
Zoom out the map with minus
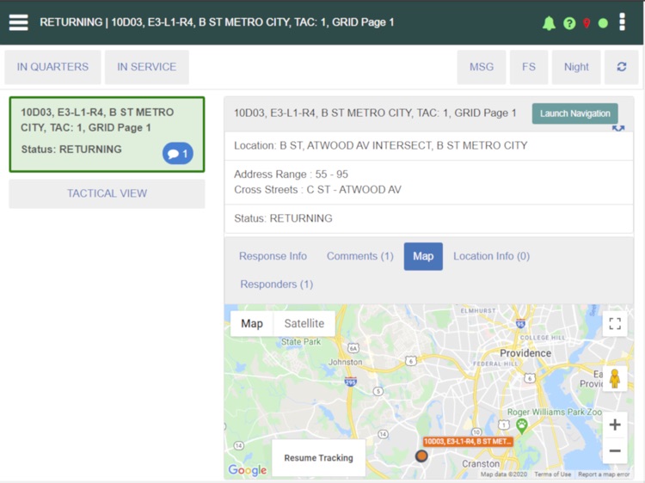615,451
